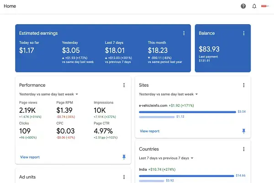Toggle the pin on Sites card
Screen dimensions: 274x183
[244, 131]
